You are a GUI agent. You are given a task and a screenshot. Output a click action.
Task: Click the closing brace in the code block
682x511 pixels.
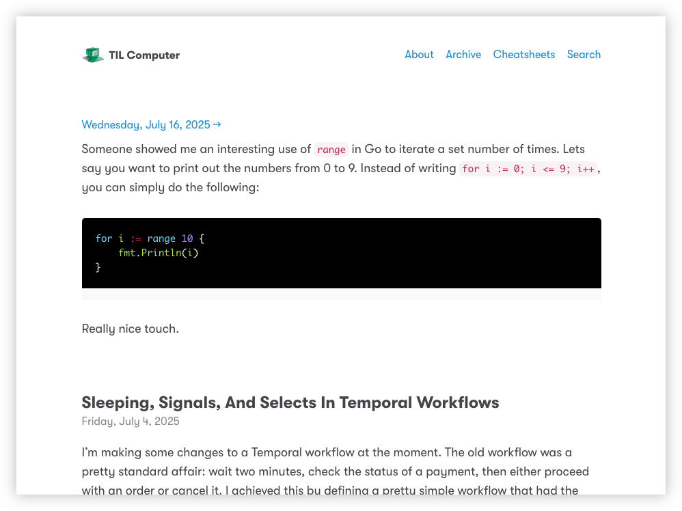(x=98, y=267)
